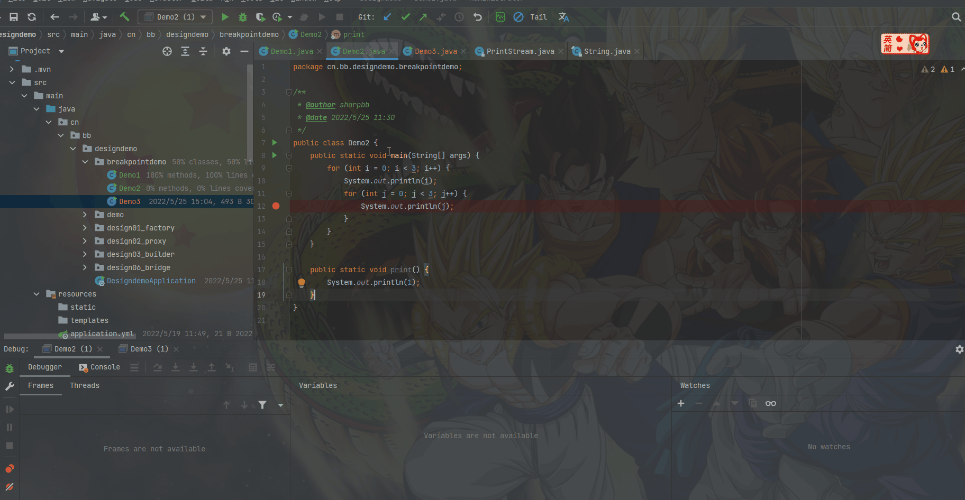Run with coverage shield icon
Screen dimensions: 965x500
(x=260, y=17)
